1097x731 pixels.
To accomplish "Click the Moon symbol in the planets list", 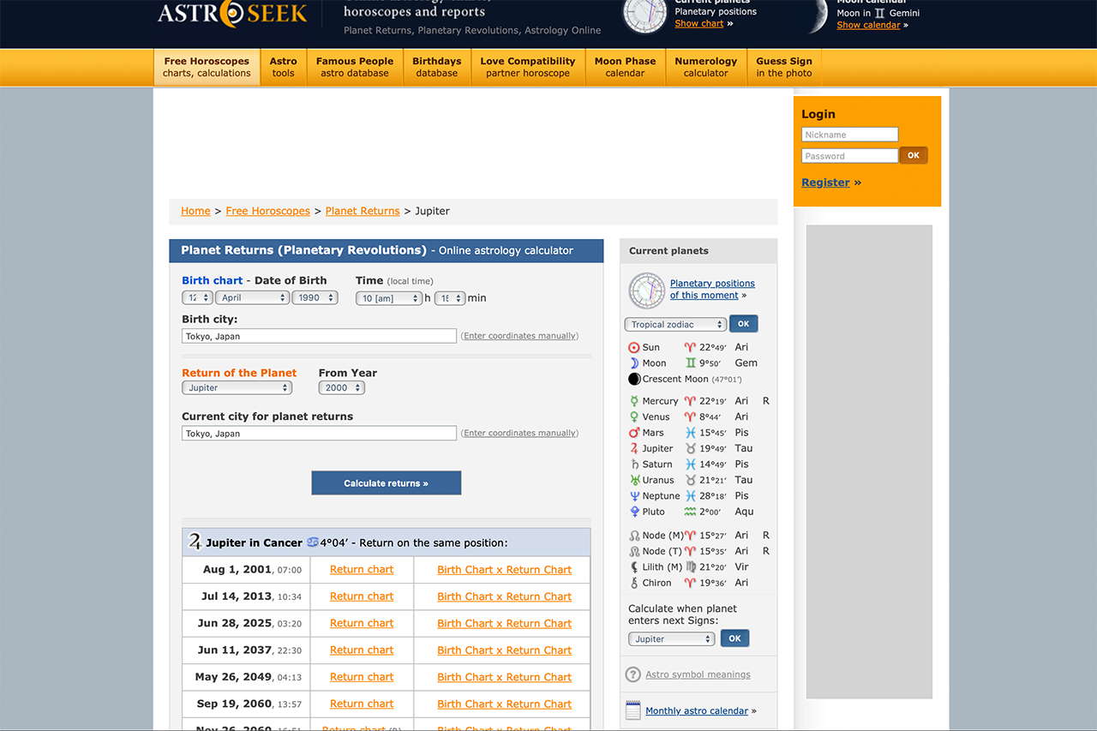I will click(x=634, y=363).
